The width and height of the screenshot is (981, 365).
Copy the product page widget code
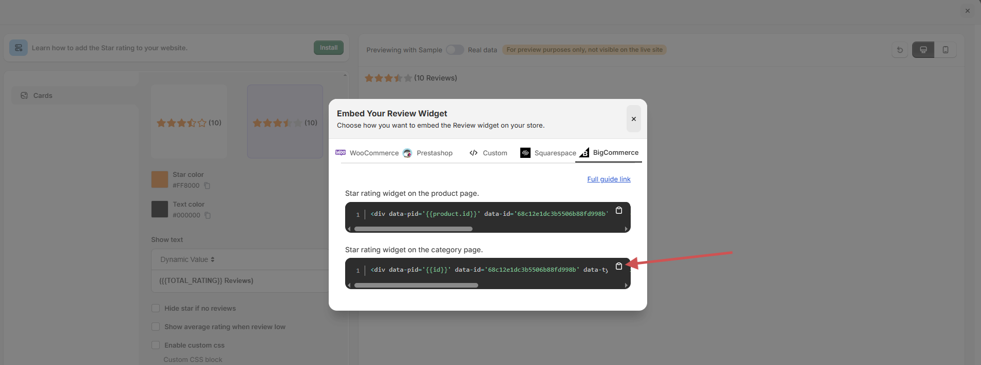[619, 210]
